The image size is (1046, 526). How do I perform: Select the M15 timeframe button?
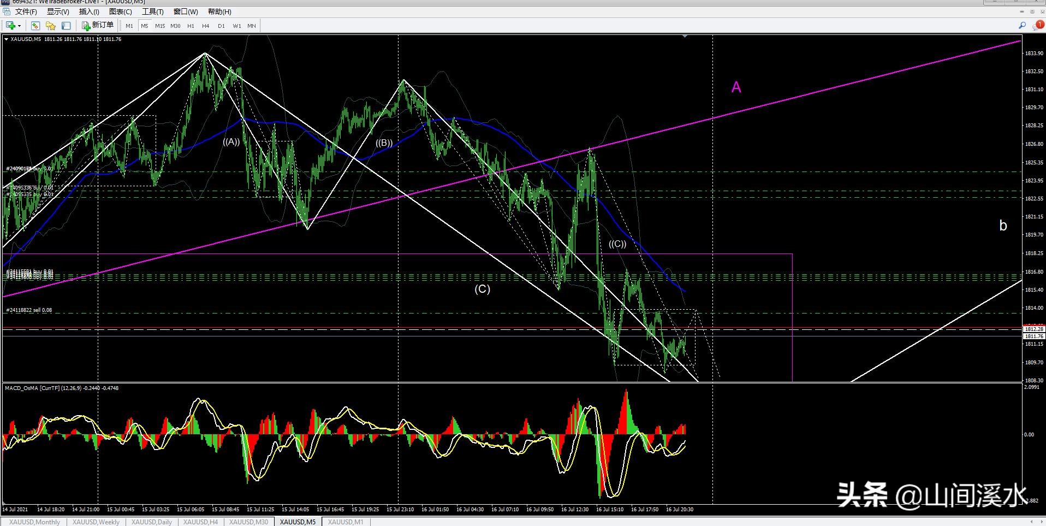click(x=160, y=26)
